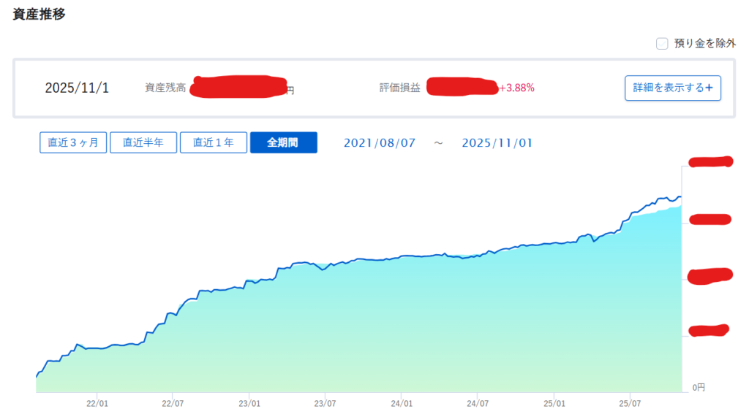Click the 22/01 x-axis label
Viewport: 749px width, 417px height.
(97, 403)
